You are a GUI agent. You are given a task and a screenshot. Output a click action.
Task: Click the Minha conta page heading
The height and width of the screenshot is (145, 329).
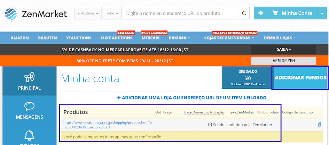[x=90, y=78]
